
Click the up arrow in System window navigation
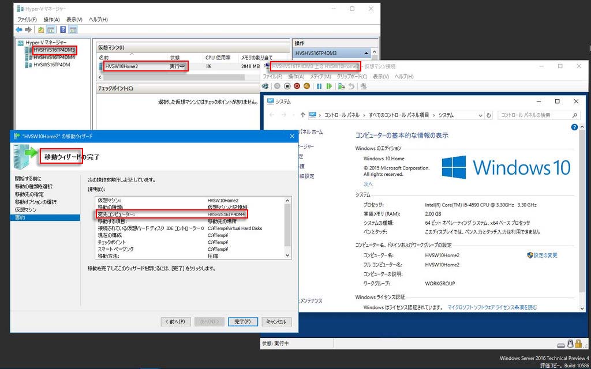coord(302,115)
